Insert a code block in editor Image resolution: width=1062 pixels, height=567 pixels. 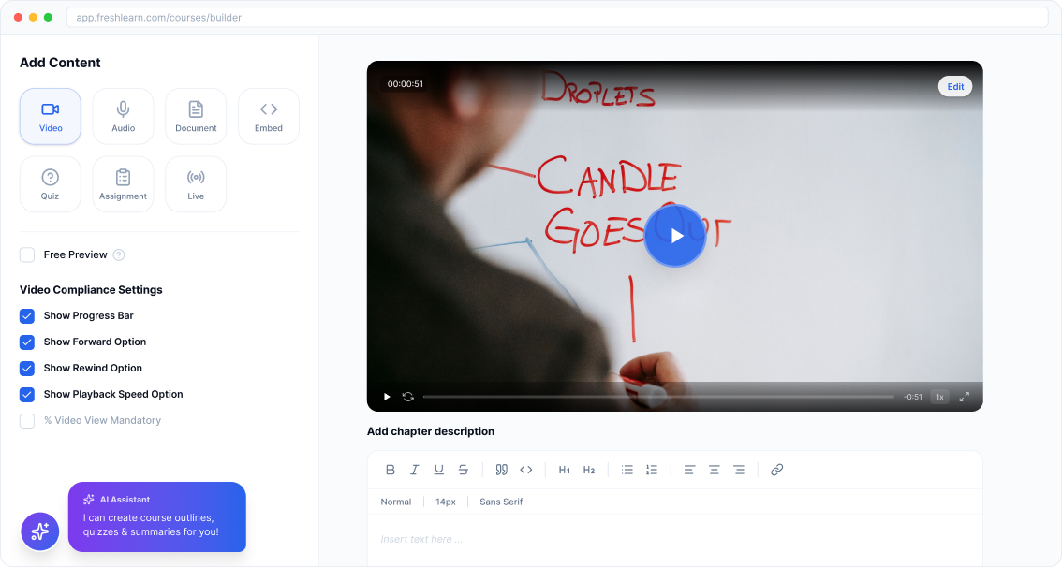tap(526, 470)
